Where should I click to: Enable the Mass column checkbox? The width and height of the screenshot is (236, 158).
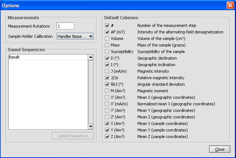click(x=107, y=45)
